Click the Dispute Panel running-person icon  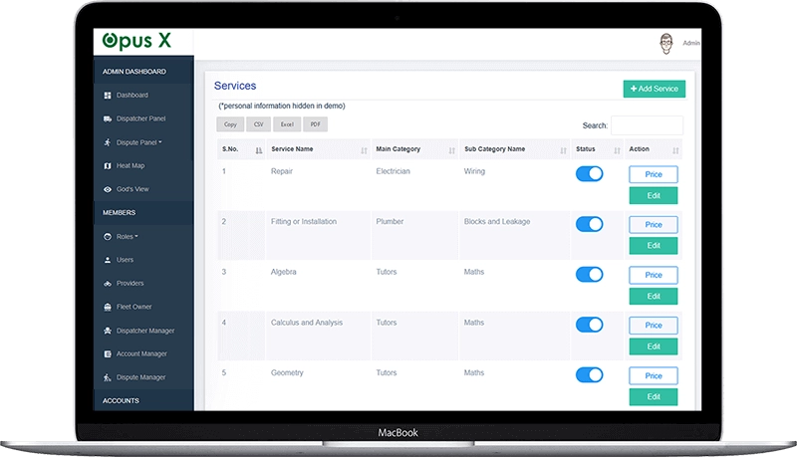tap(108, 142)
